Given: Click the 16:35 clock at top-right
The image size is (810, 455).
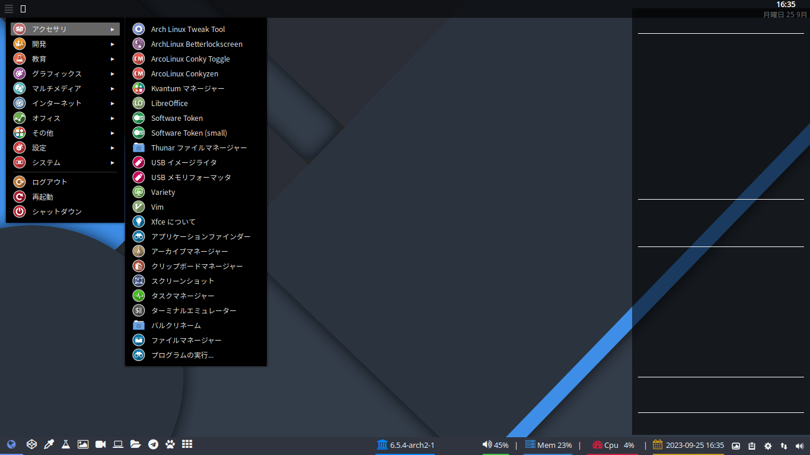Looking at the screenshot, I should (786, 4).
